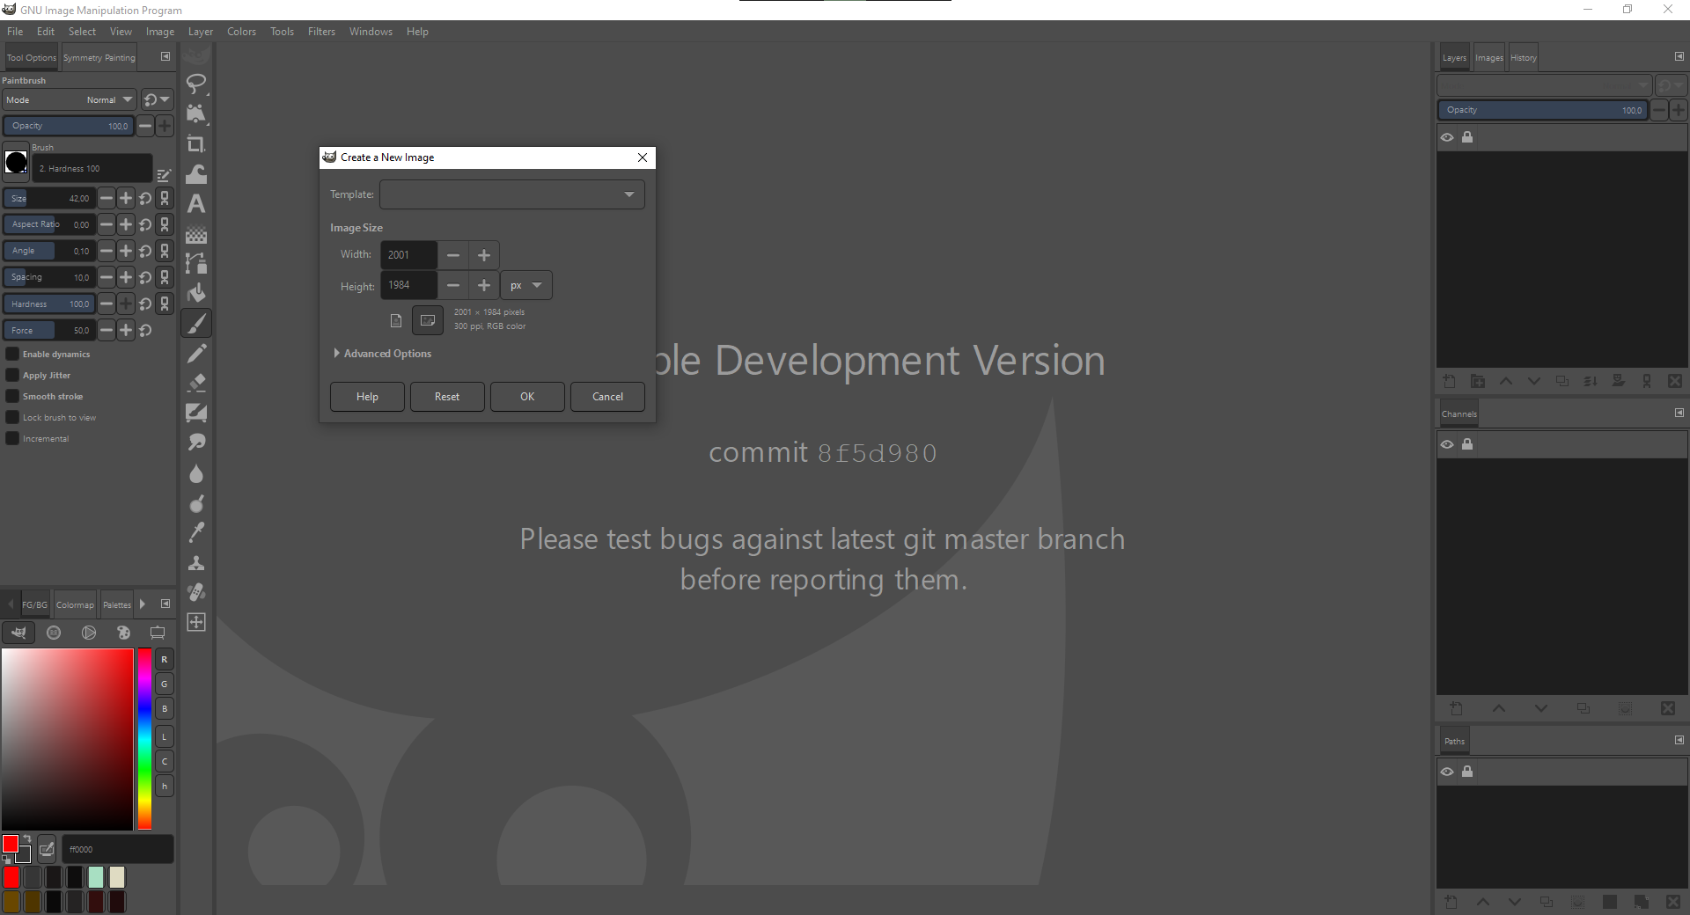
Task: Select the Free Select lasso tool
Action: (196, 84)
